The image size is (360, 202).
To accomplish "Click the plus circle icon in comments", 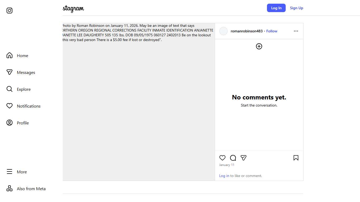I will pos(259,46).
